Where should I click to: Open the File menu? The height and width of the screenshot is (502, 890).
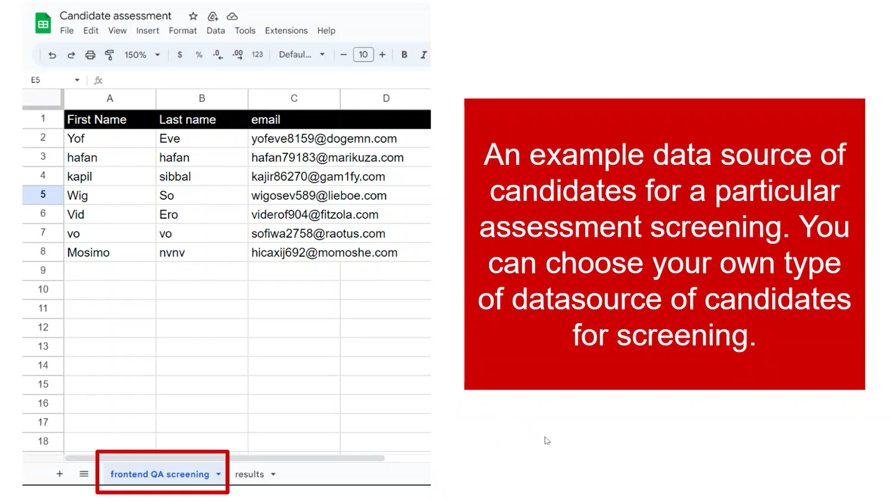point(67,30)
